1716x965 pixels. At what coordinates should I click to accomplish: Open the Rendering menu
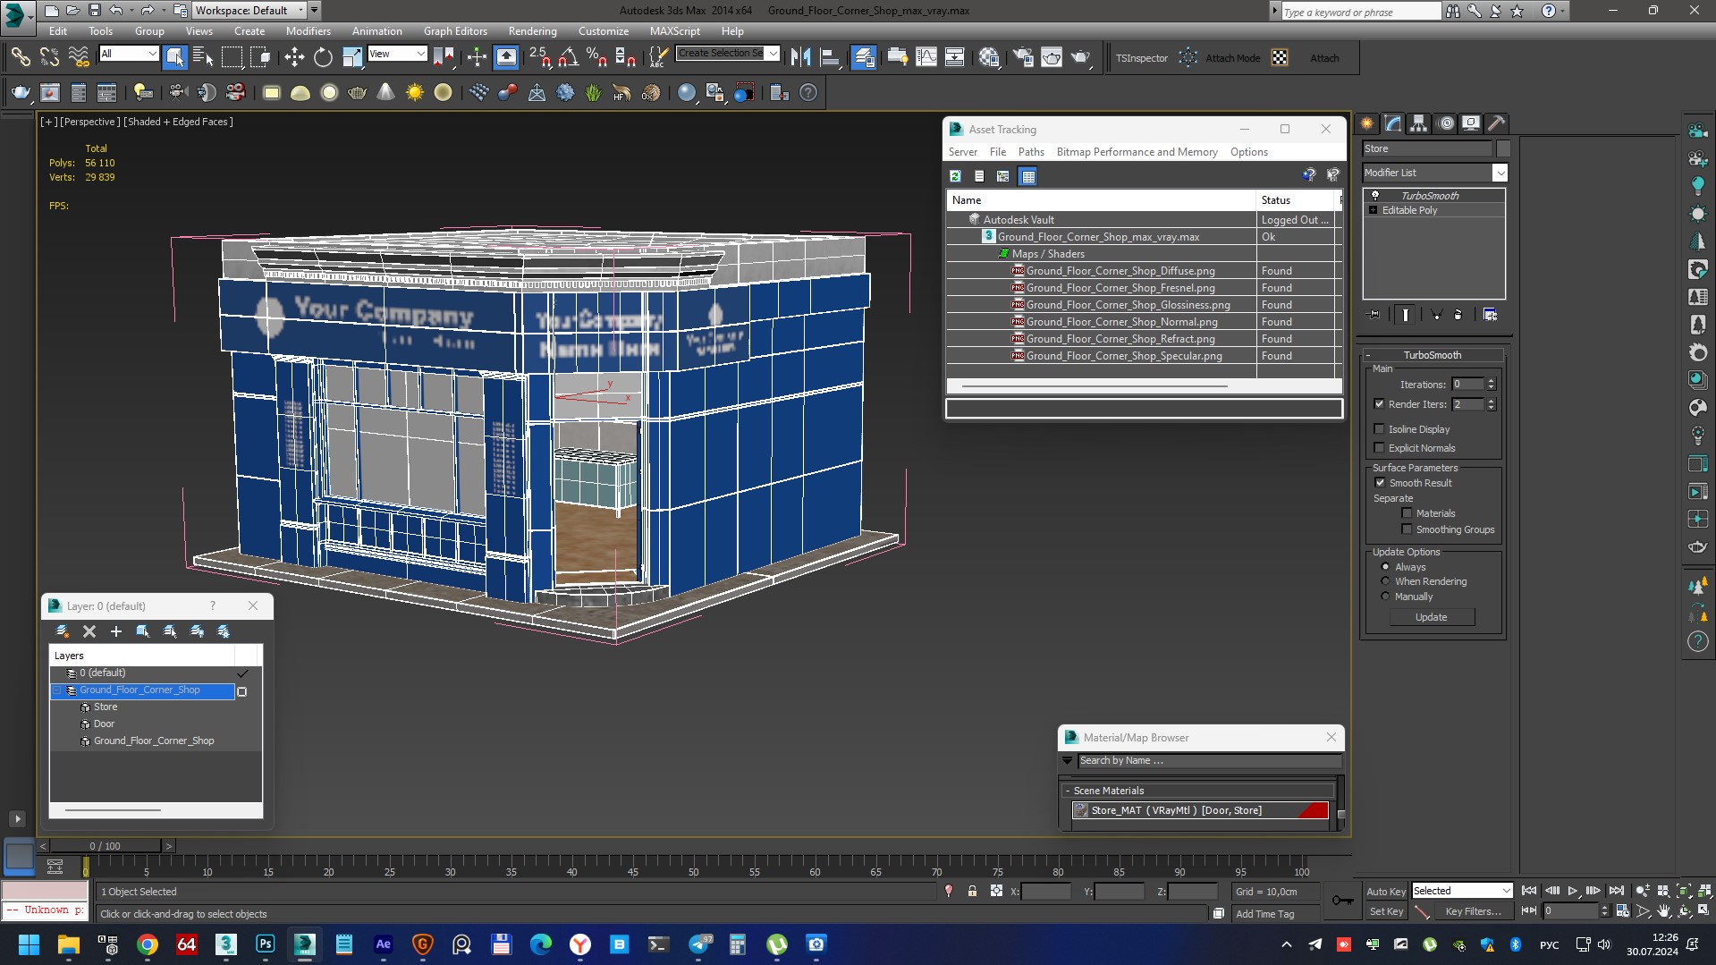[532, 30]
